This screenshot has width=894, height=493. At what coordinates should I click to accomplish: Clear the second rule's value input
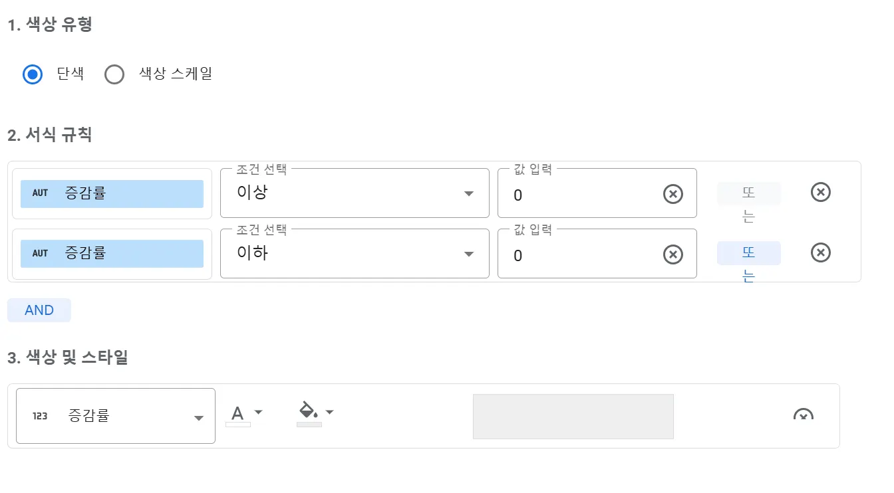click(x=673, y=254)
